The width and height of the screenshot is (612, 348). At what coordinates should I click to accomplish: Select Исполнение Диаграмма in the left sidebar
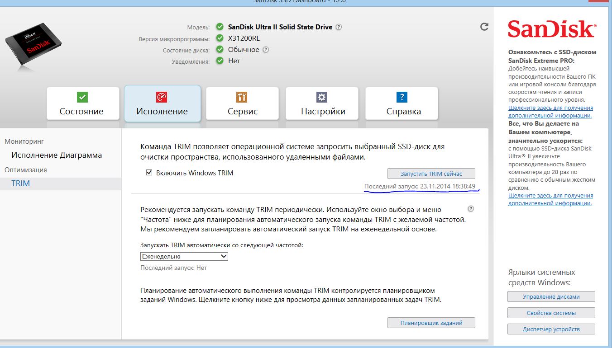[57, 155]
